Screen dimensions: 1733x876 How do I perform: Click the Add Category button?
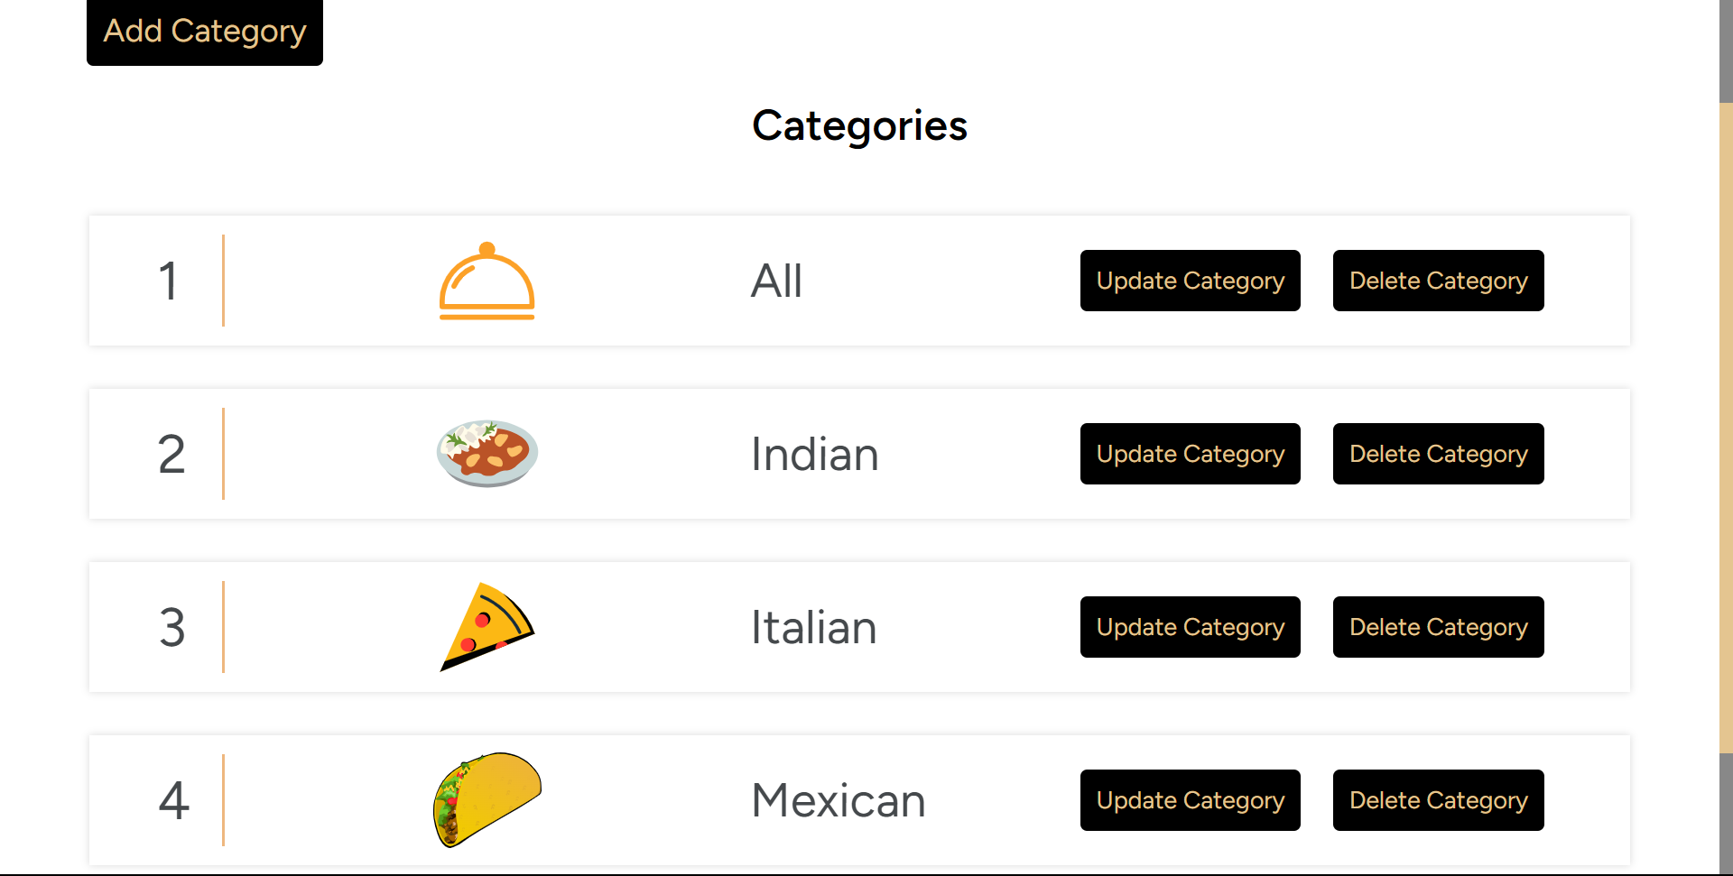(x=204, y=32)
